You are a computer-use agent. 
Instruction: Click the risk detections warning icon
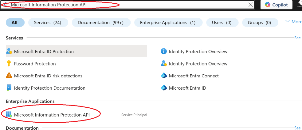(x=9, y=76)
